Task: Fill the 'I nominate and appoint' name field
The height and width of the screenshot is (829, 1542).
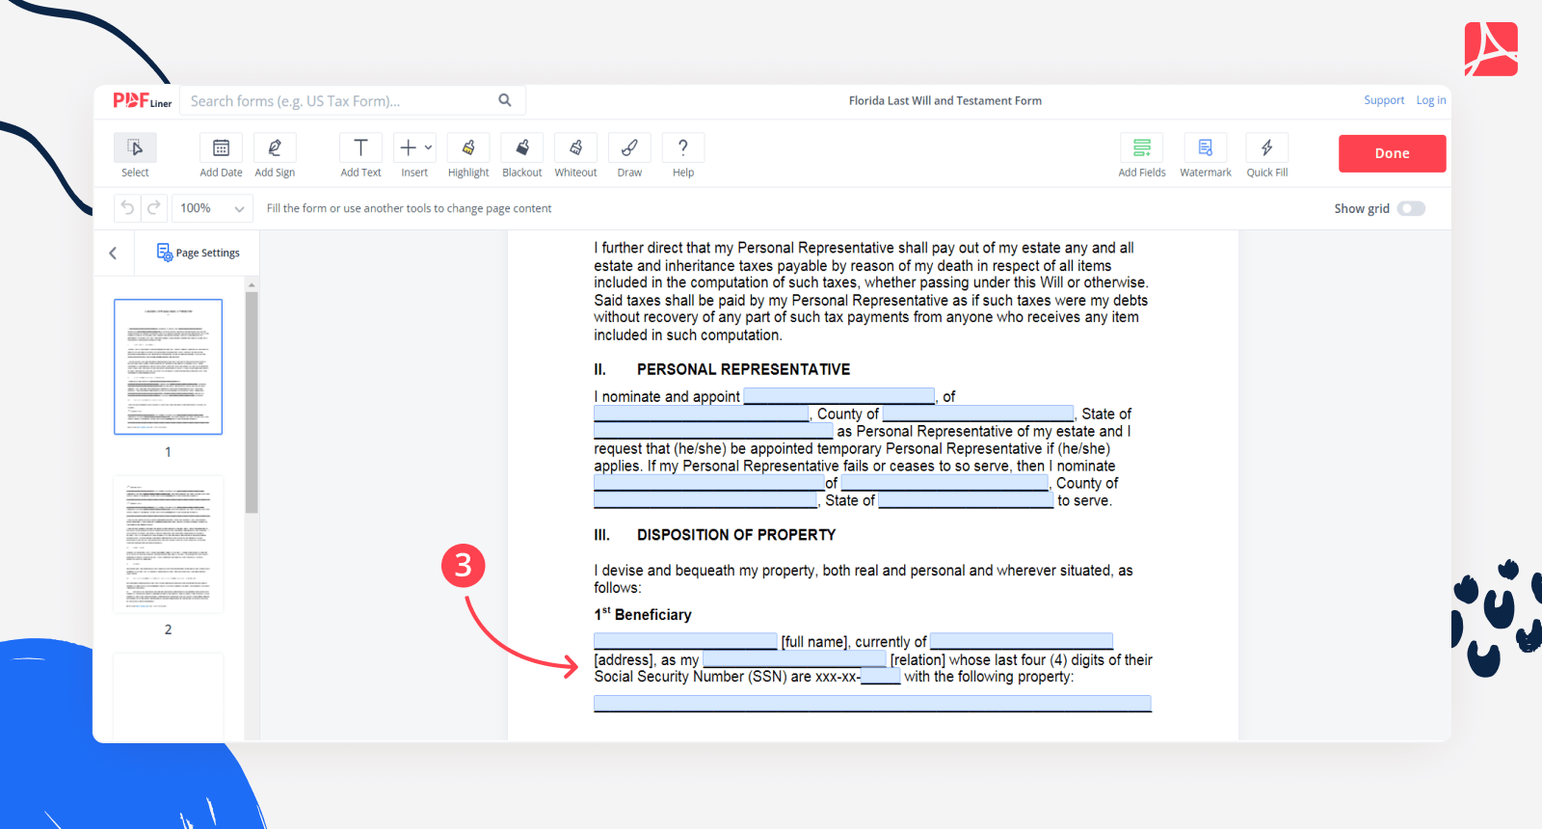Action: [x=839, y=396]
